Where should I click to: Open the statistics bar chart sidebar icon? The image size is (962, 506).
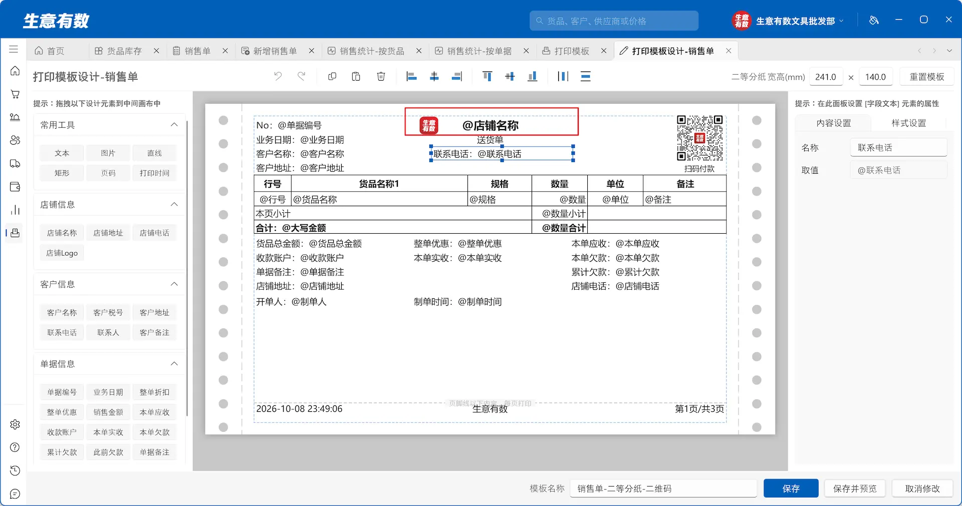15,210
